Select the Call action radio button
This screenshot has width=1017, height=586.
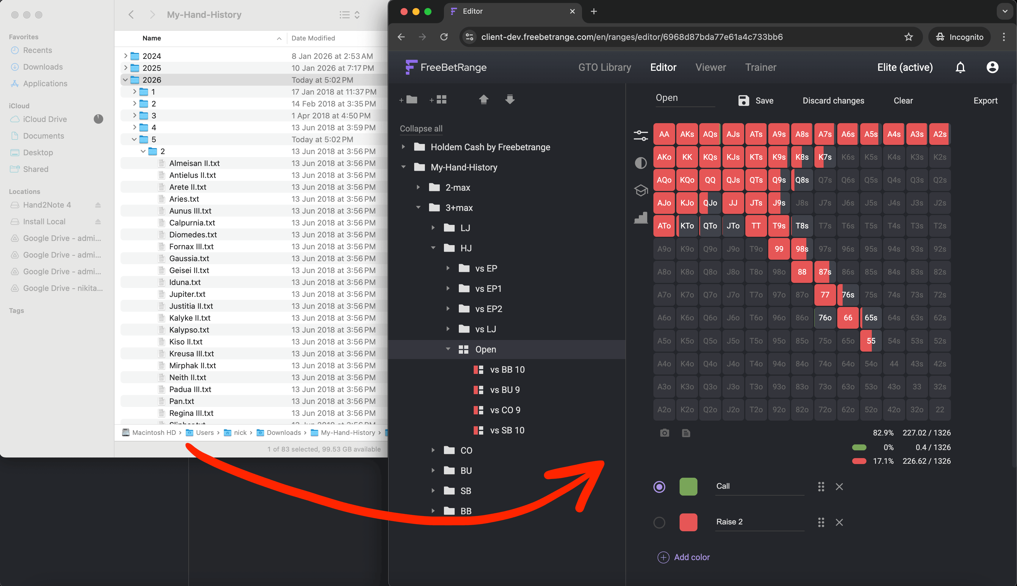[659, 487]
